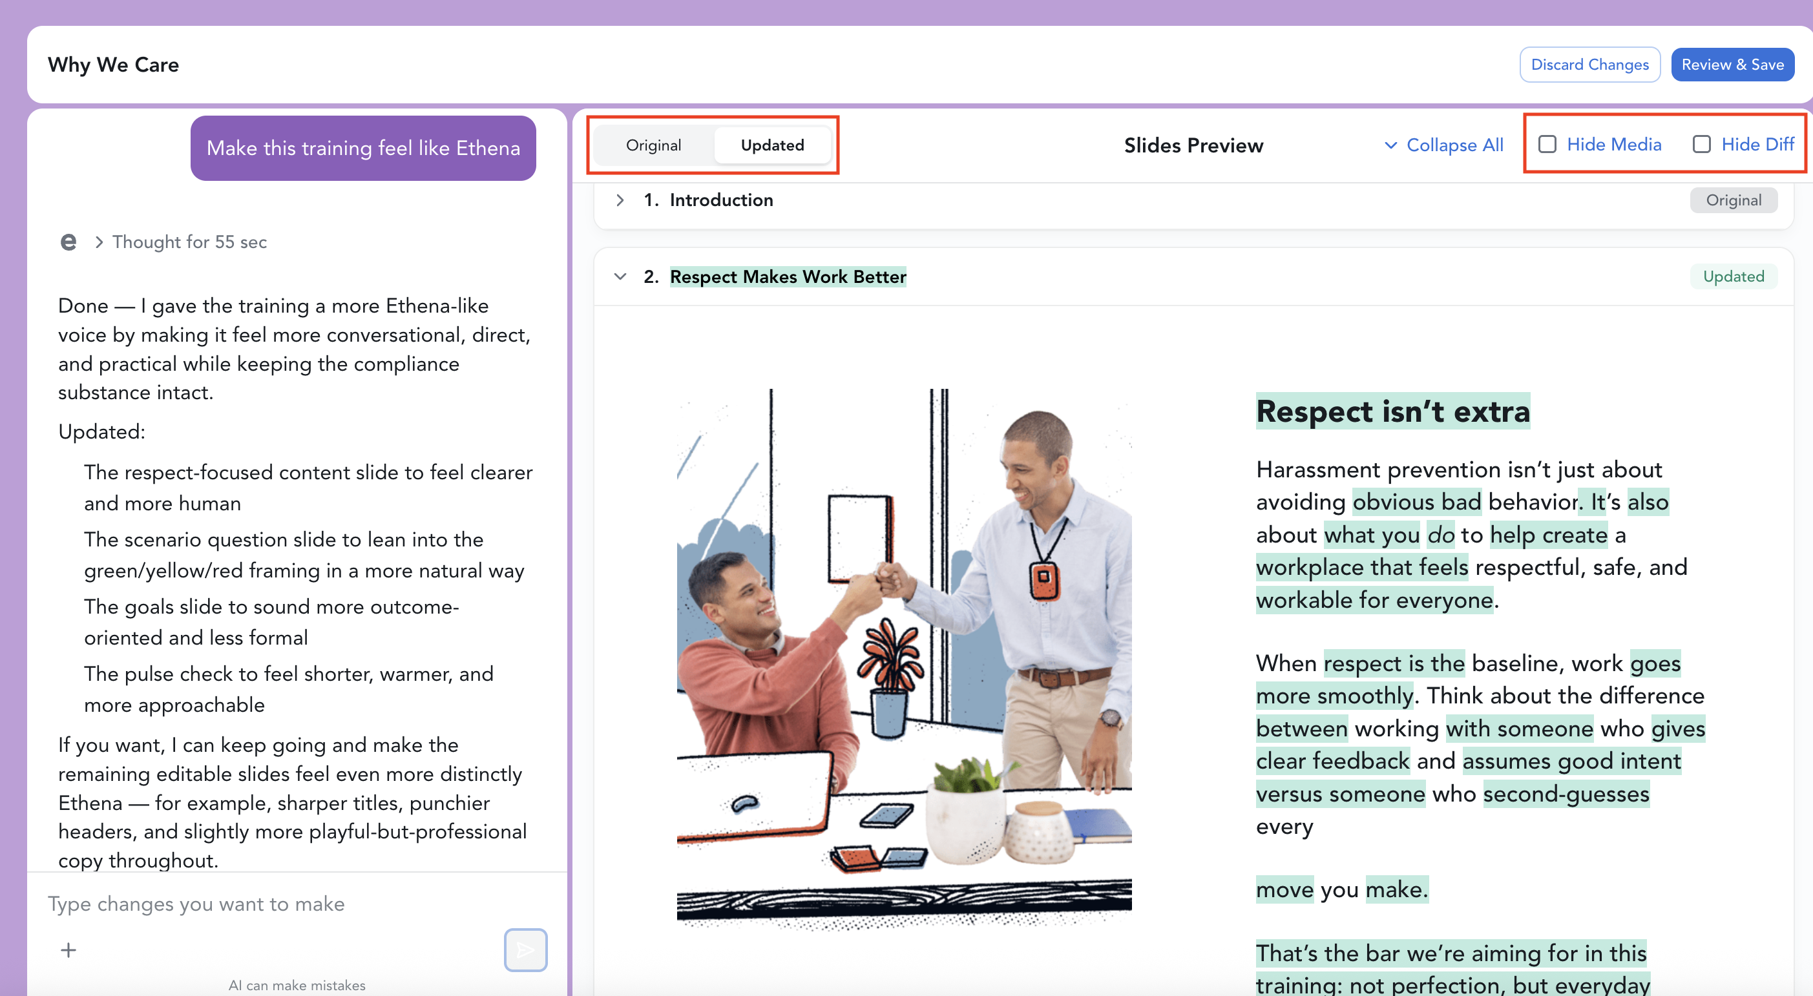Click the Updated status badge on slide 2
The image size is (1813, 996).
coord(1733,276)
